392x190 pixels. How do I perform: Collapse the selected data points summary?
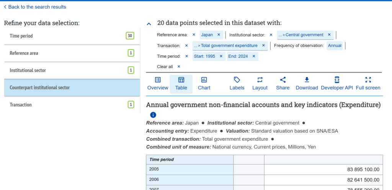tap(149, 24)
